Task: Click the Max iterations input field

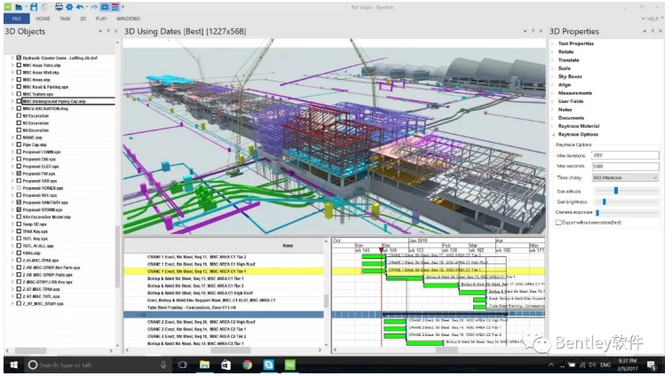Action: click(625, 155)
